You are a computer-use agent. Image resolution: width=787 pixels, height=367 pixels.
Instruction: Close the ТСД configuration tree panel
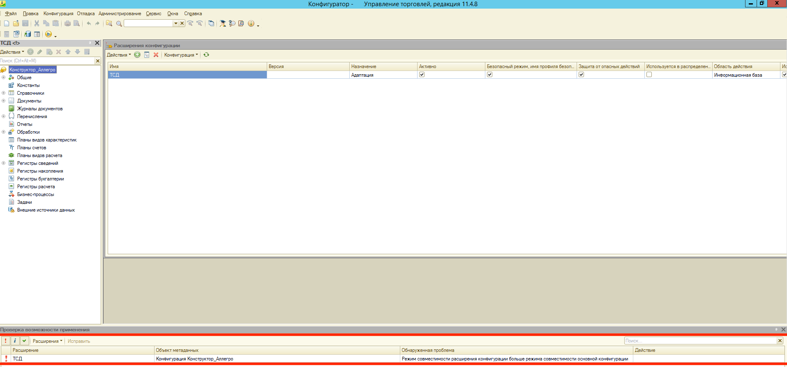point(97,43)
